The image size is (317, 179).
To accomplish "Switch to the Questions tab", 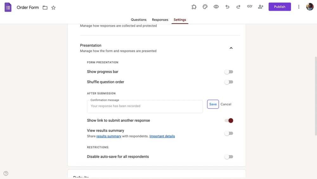I will 139,20.
